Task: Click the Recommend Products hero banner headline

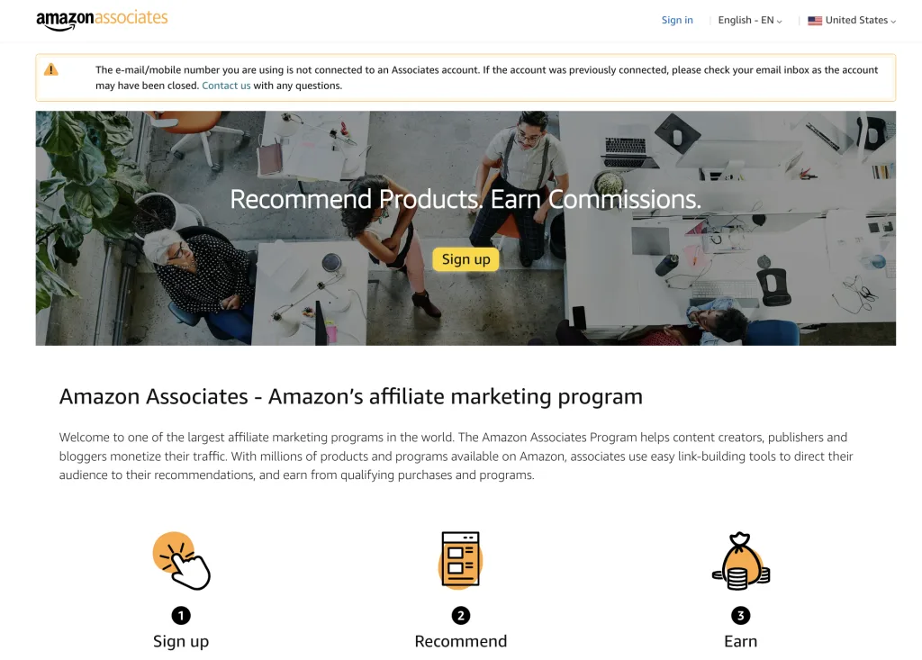Action: [x=466, y=199]
